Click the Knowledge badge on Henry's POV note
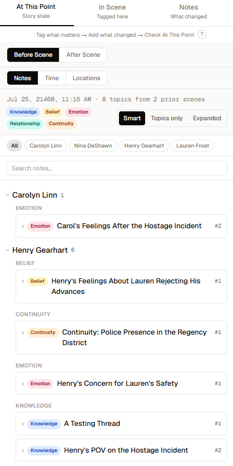Image resolution: width=233 pixels, height=466 pixels. point(44,450)
